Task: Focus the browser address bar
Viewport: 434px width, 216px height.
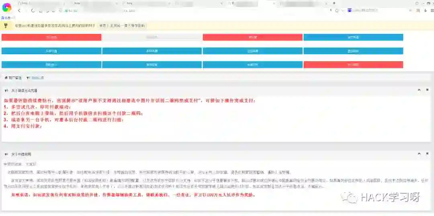Action: tap(194, 10)
